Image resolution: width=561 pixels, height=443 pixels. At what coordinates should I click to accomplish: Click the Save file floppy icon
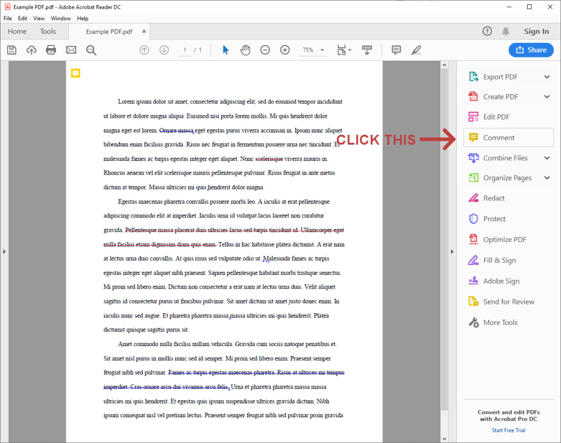tap(12, 50)
